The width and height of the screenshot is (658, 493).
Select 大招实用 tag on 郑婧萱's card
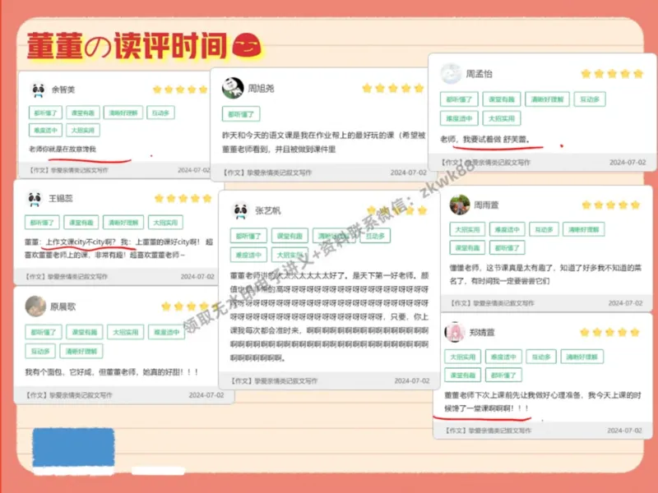(463, 357)
